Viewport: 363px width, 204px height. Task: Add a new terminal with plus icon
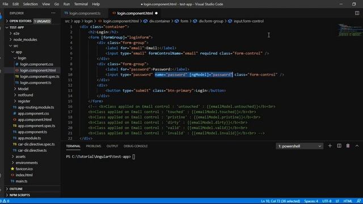pyautogui.click(x=330, y=146)
